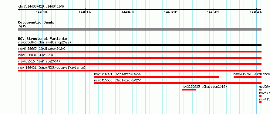Select the black nsv5556846 variant bar
The image size is (270, 114).
(140, 45)
